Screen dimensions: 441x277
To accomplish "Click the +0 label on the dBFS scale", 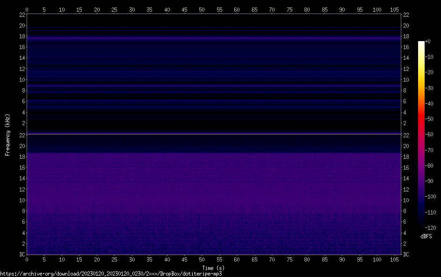I will tap(427, 41).
